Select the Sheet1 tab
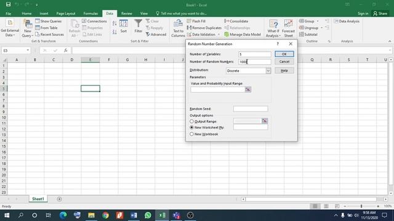The image size is (394, 221). (x=38, y=199)
